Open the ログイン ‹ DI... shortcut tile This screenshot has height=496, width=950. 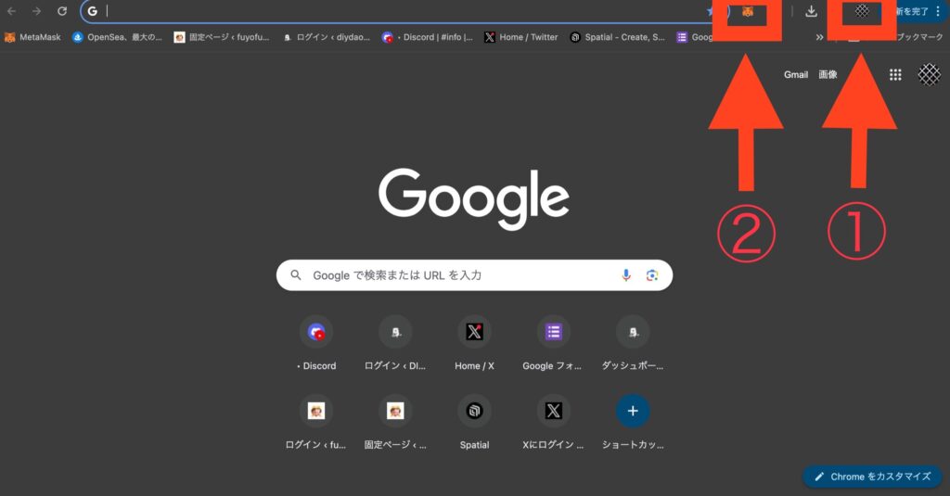tap(395, 343)
